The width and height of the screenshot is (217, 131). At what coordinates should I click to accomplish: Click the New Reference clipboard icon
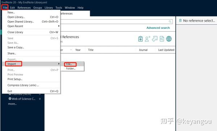pos(140,39)
